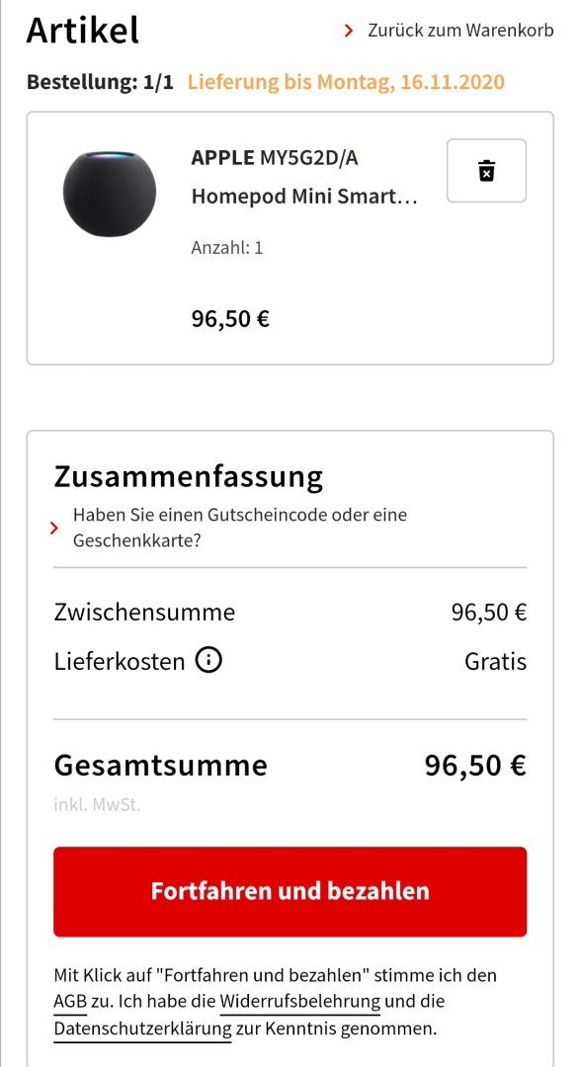579x1067 pixels.
Task: Click the Fortfahren und bezahlen button
Action: (x=289, y=891)
